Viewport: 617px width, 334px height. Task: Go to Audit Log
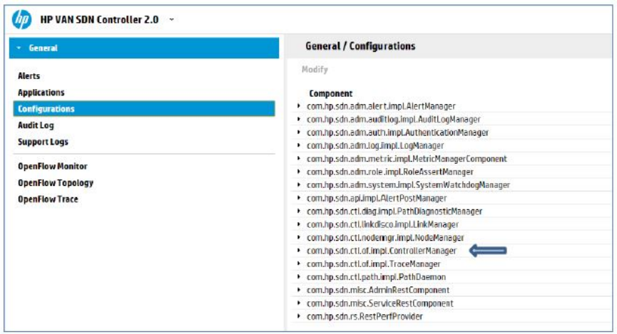36,125
